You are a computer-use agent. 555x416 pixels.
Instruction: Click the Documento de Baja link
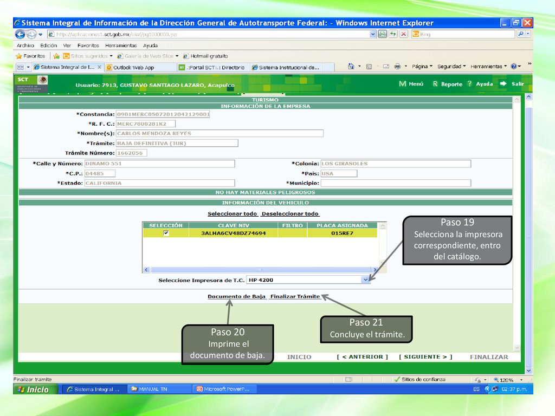pyautogui.click(x=236, y=296)
